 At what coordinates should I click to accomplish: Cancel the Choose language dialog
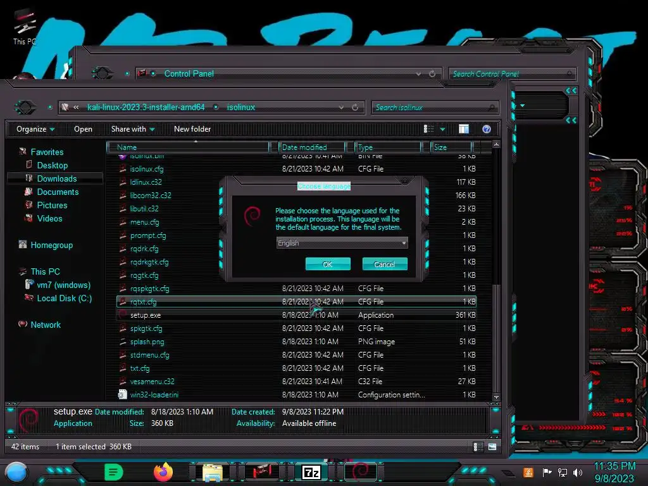[384, 264]
